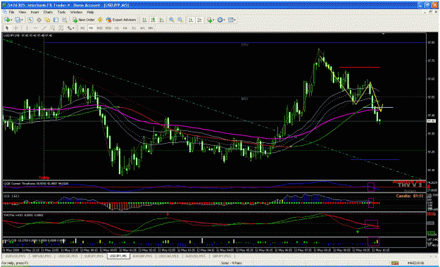Switch to the USDCAD,M15 chart tab
This screenshot has height=267, width=440.
coord(169,256)
